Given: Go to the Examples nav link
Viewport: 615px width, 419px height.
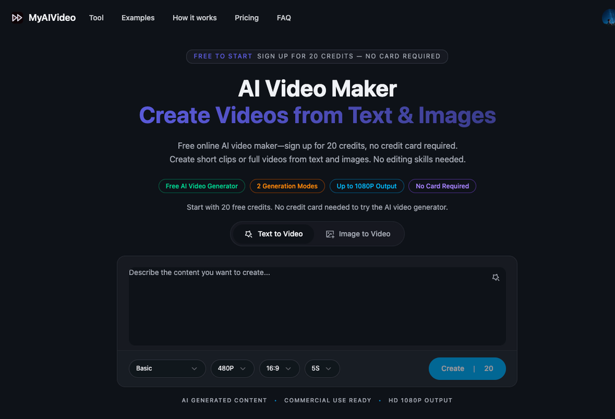Looking at the screenshot, I should 138,18.
